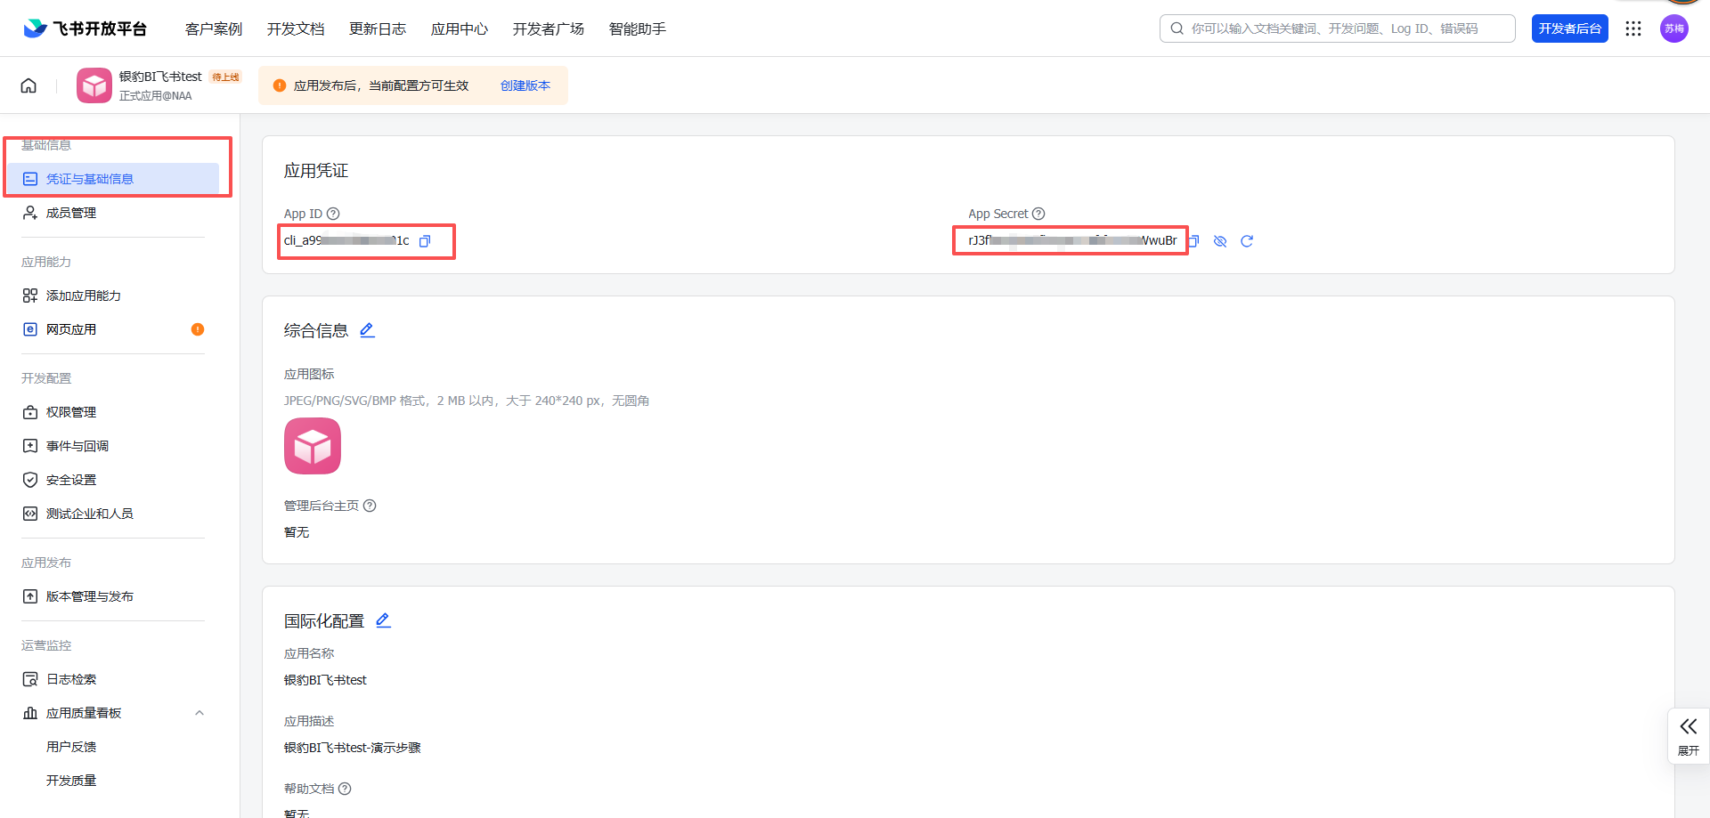Image resolution: width=1710 pixels, height=818 pixels.
Task: Click the pink application icon thumbnail
Action: pyautogui.click(x=313, y=446)
